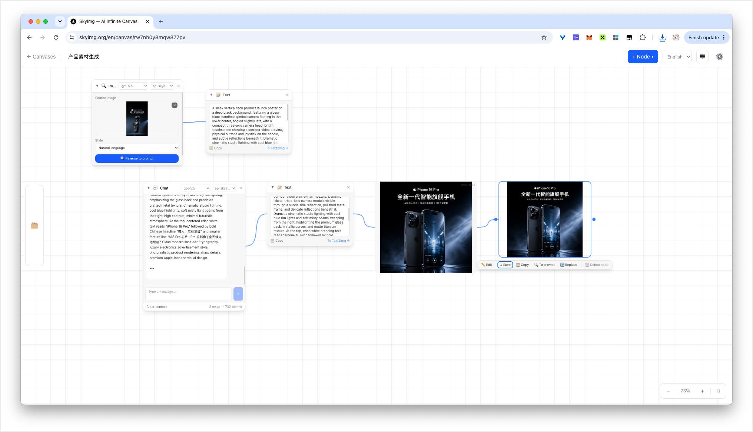Click the Chat node speech bubble icon
Screen dimensions: 753x432
point(155,188)
